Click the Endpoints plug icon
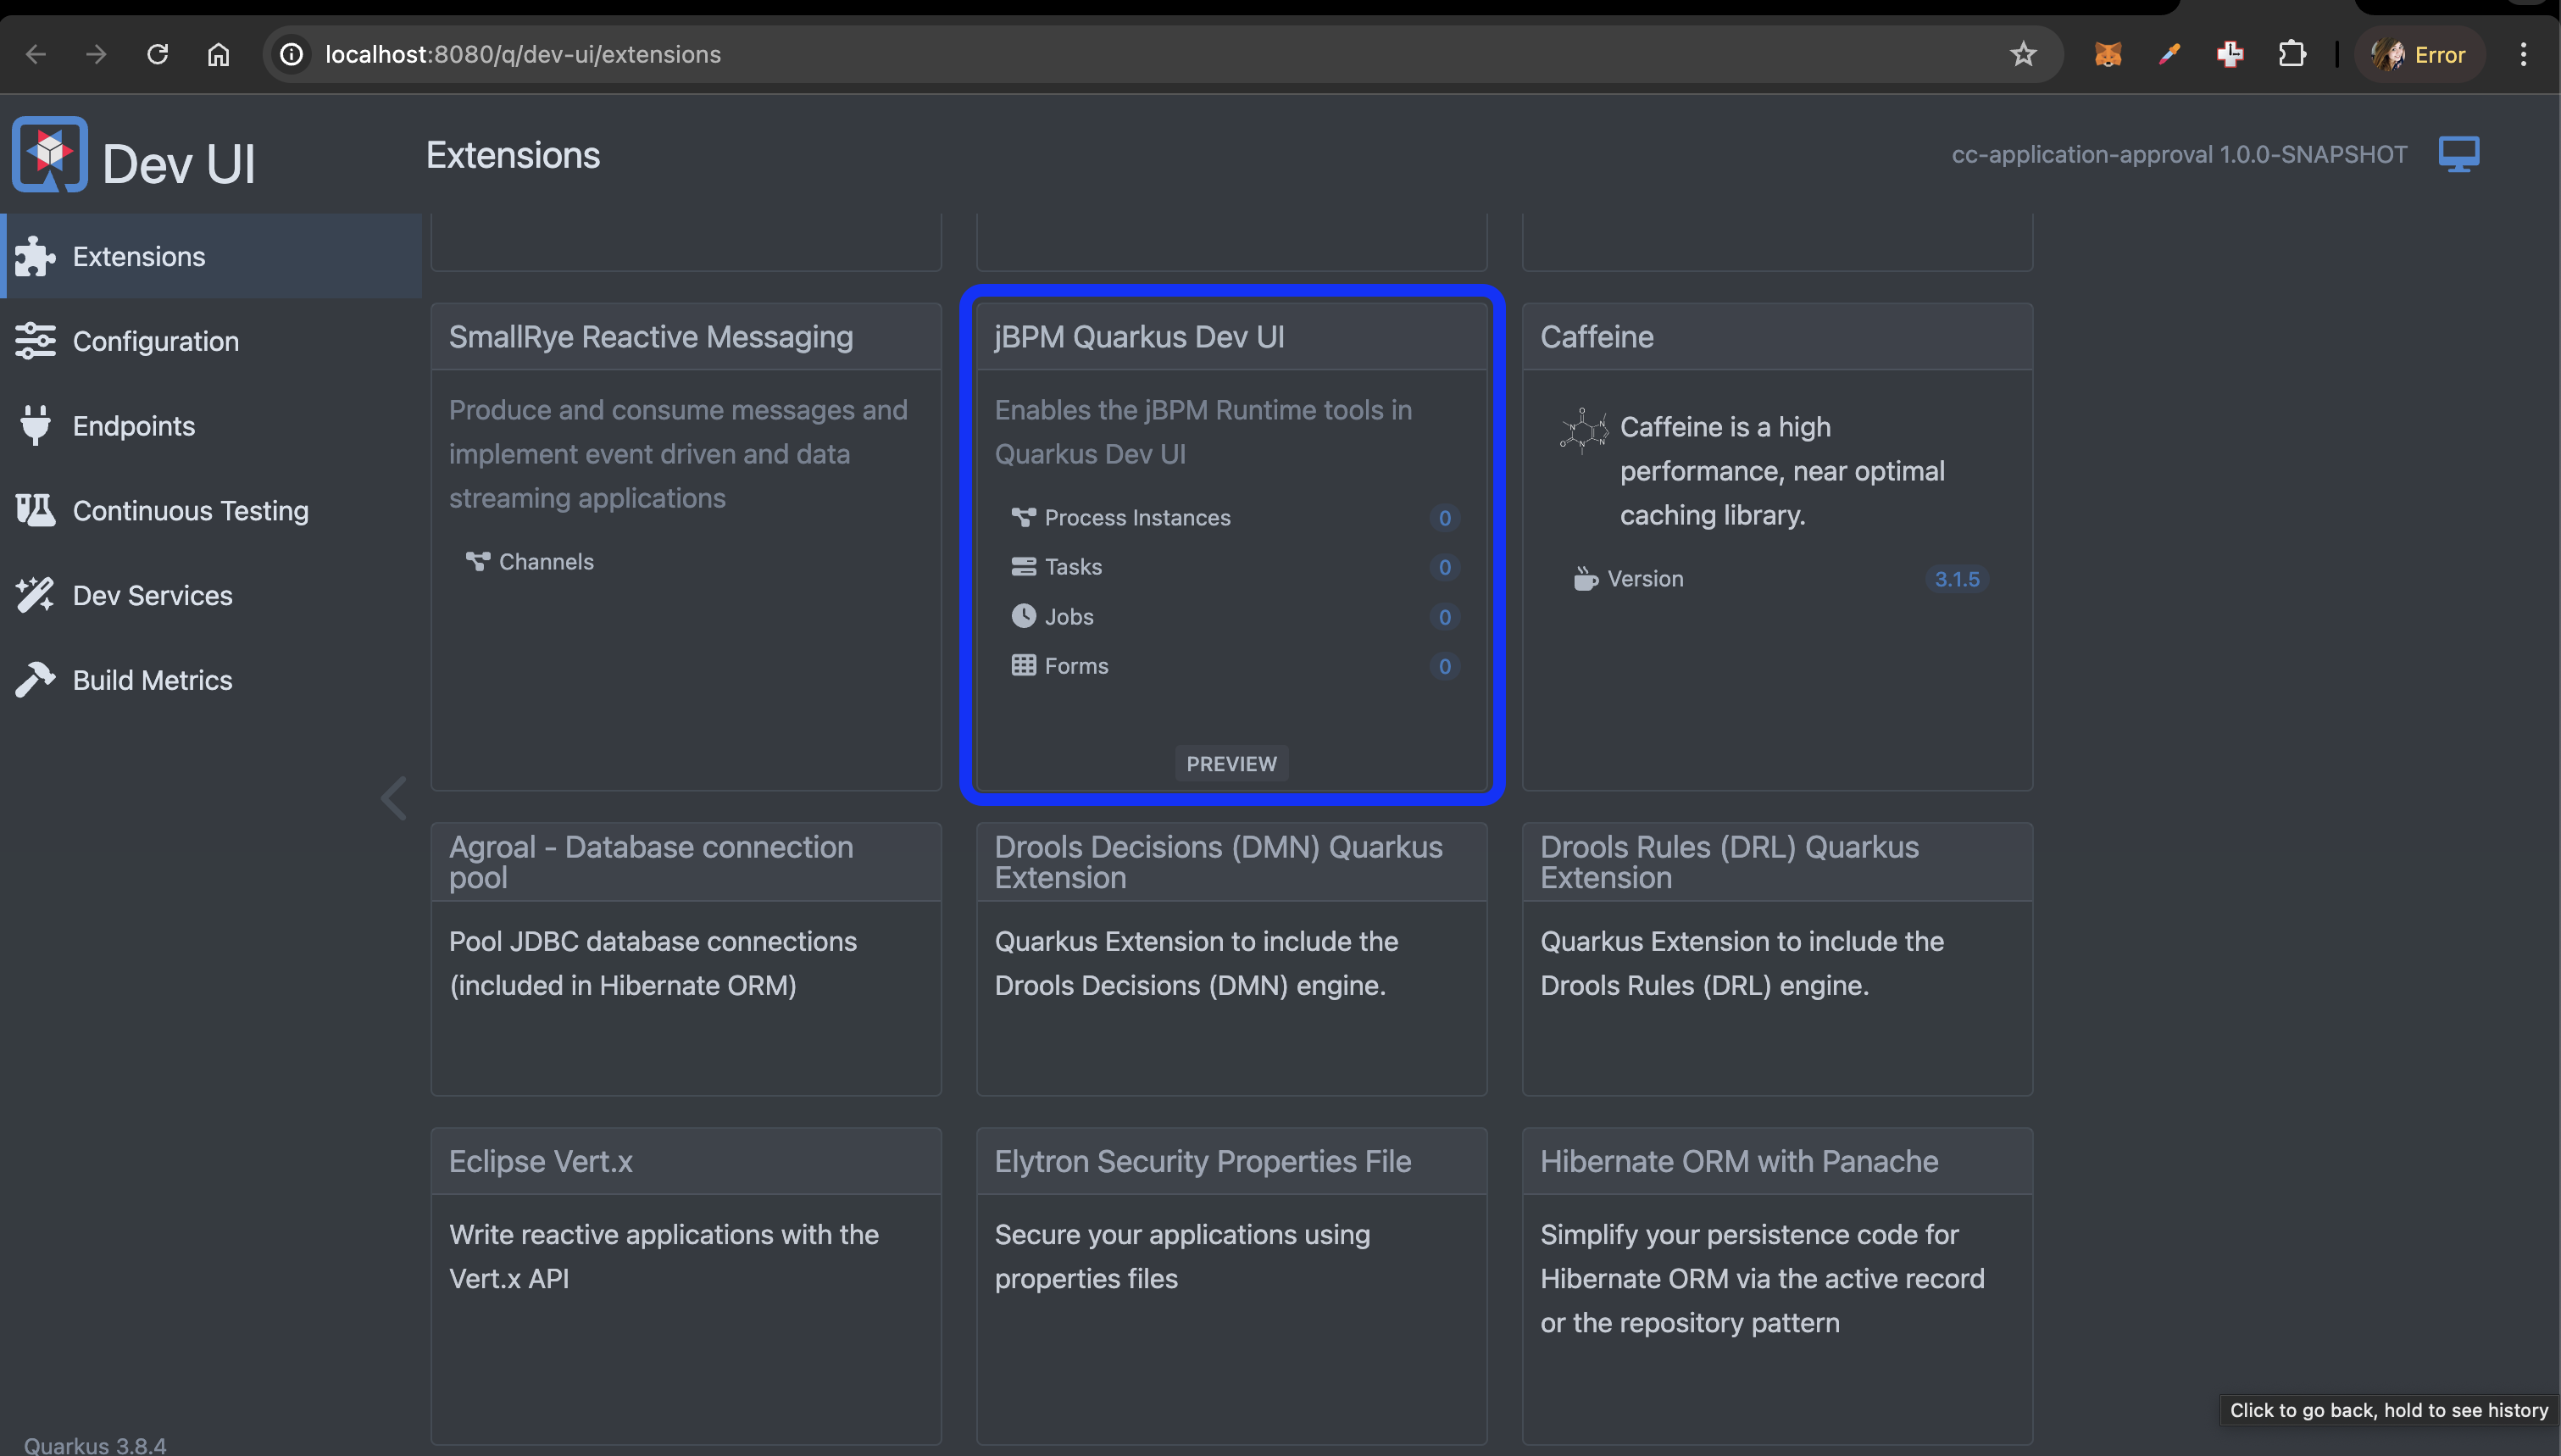This screenshot has height=1456, width=2561. click(x=35, y=426)
